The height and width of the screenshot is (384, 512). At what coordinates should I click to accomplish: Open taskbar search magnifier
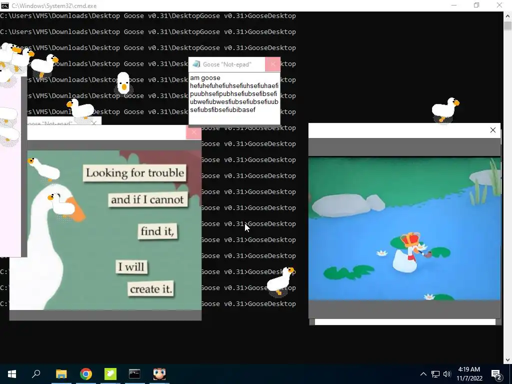coord(36,373)
